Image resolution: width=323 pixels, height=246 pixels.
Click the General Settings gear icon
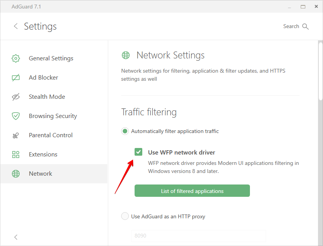click(16, 58)
